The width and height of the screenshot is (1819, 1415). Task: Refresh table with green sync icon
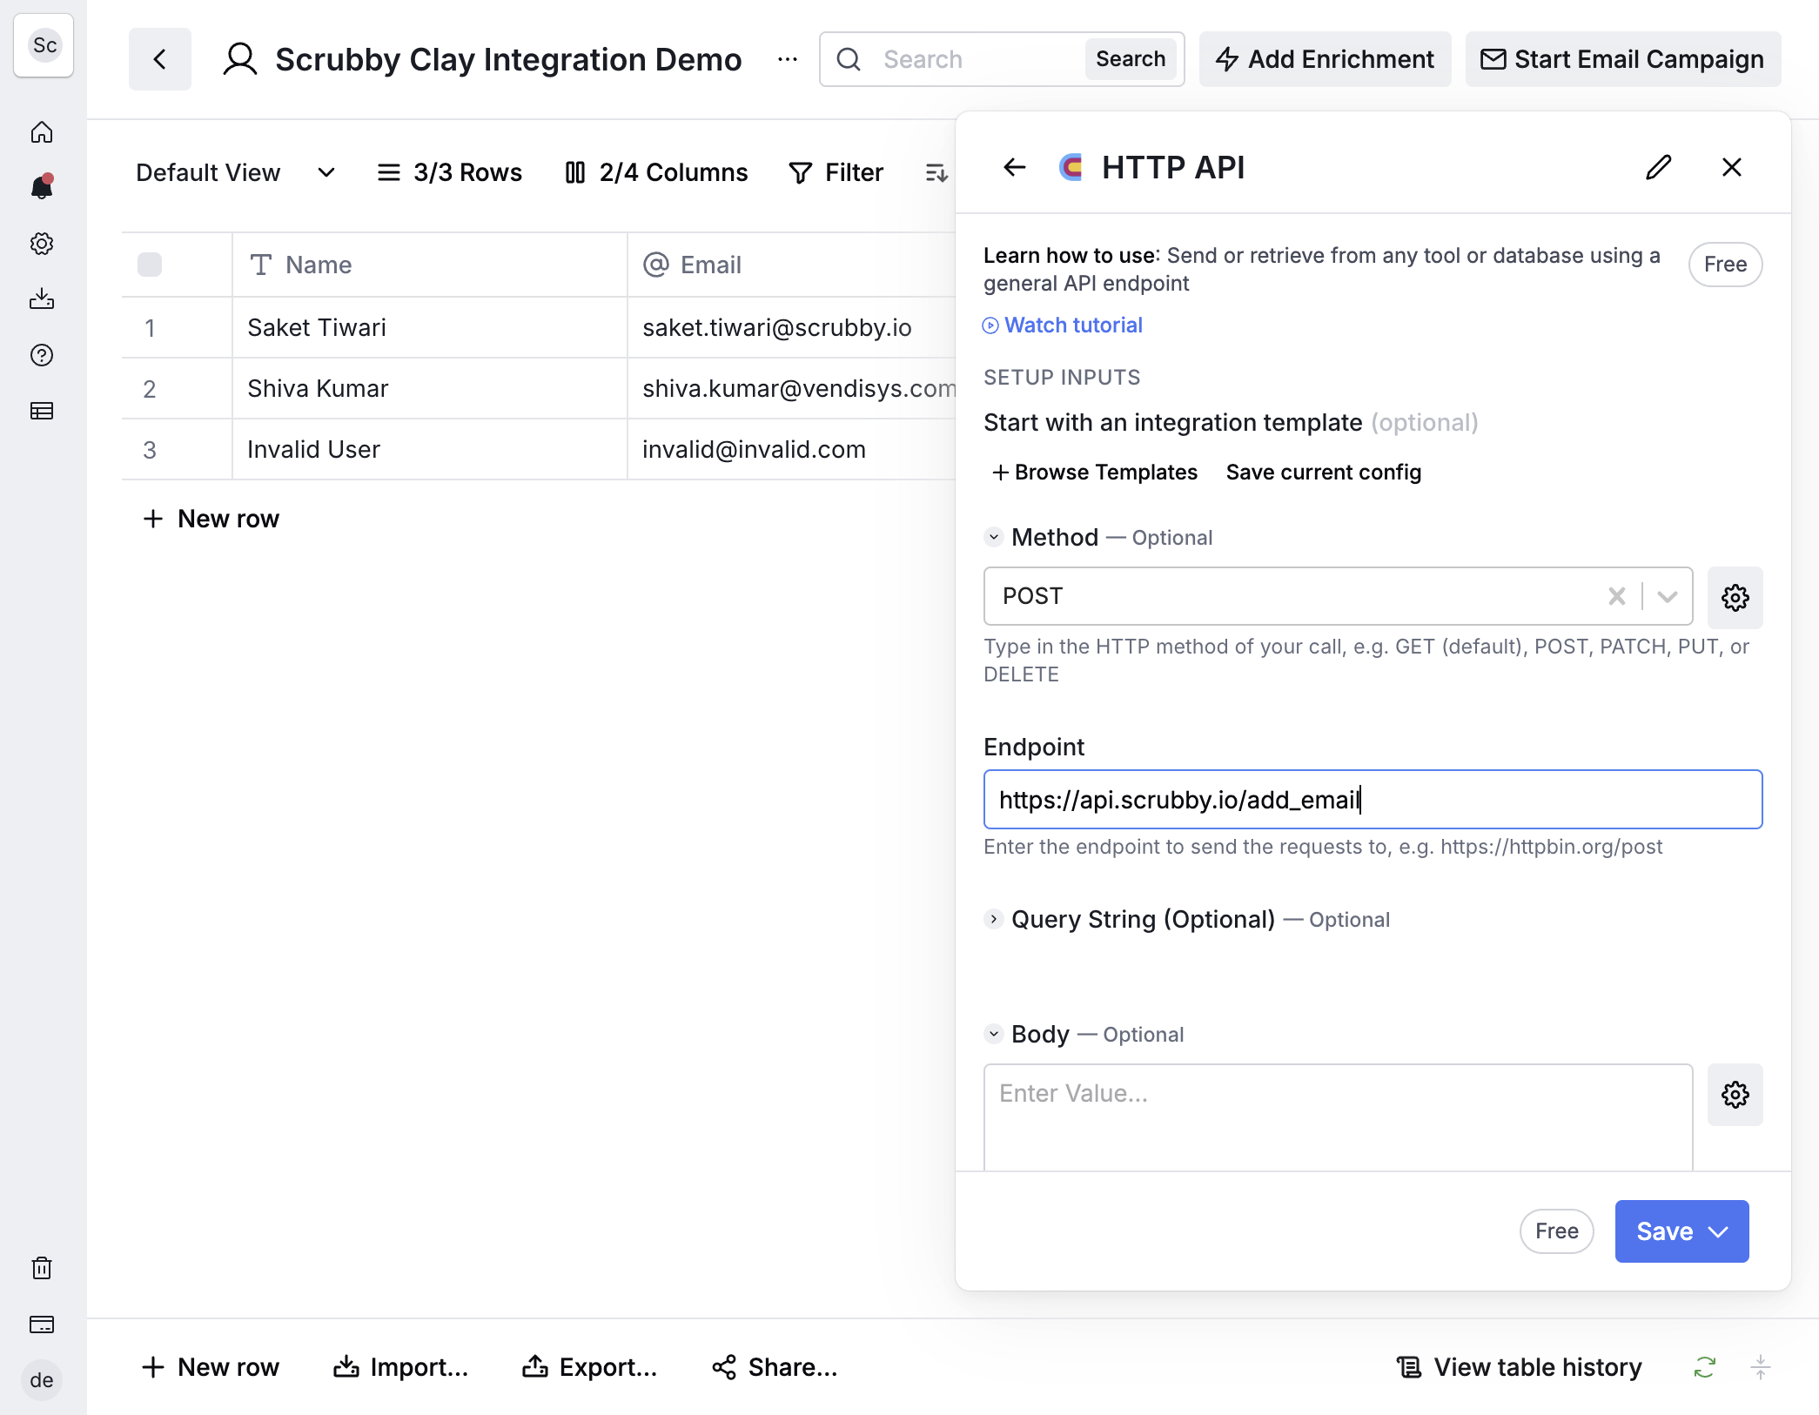[1705, 1368]
